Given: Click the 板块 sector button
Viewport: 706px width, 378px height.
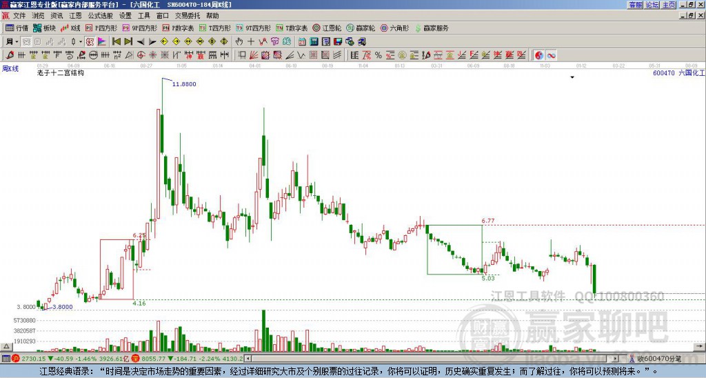Looking at the screenshot, I should (44, 28).
